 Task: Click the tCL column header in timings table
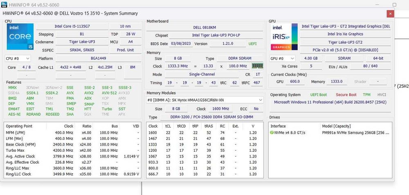[168, 126]
